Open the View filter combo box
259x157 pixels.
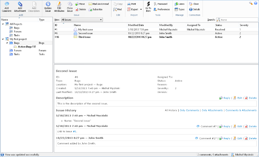point(81,20)
